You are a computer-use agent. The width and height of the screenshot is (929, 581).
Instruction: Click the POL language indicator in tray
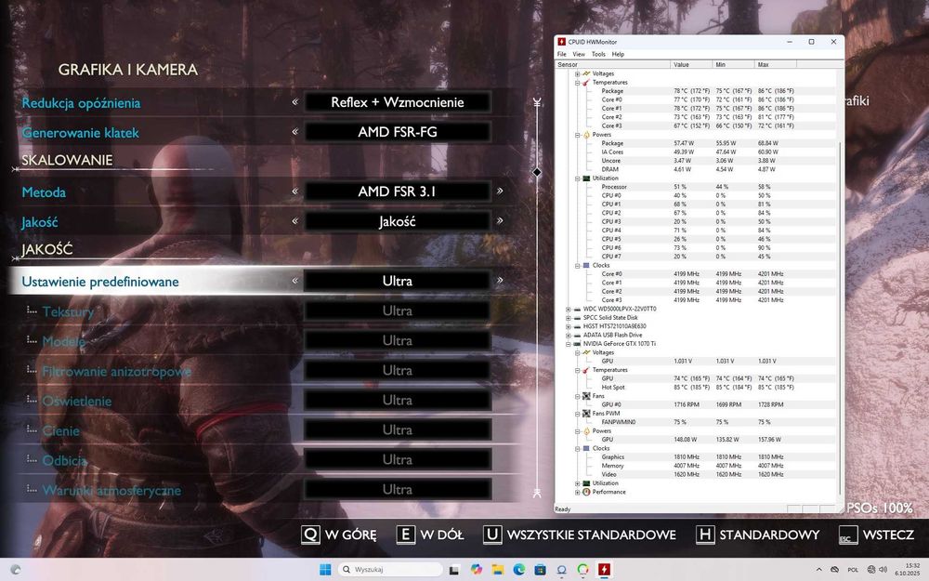853,569
